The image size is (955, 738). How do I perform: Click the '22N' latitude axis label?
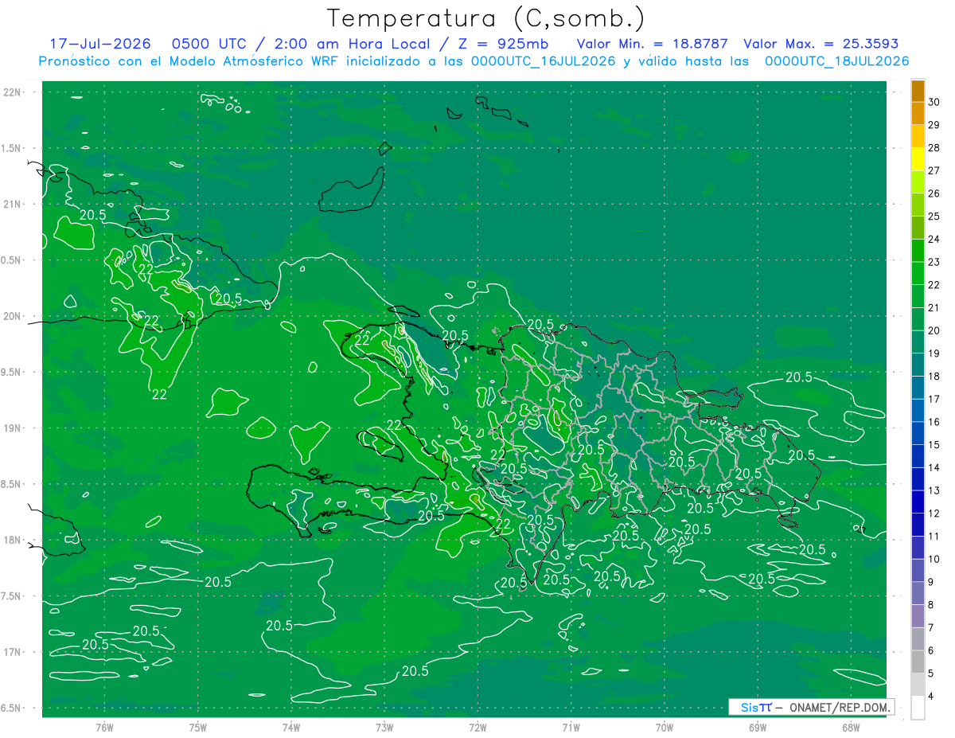pos(13,92)
